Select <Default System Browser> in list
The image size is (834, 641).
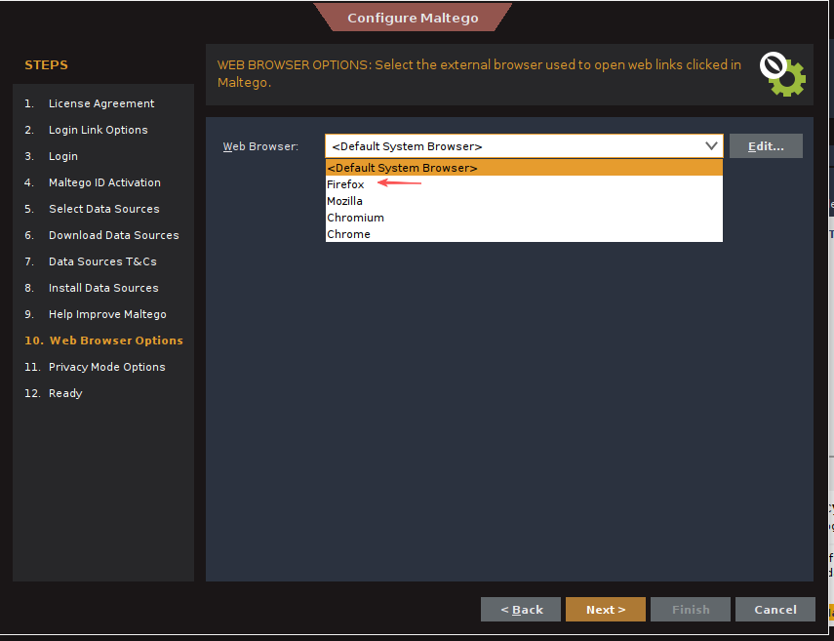524,168
